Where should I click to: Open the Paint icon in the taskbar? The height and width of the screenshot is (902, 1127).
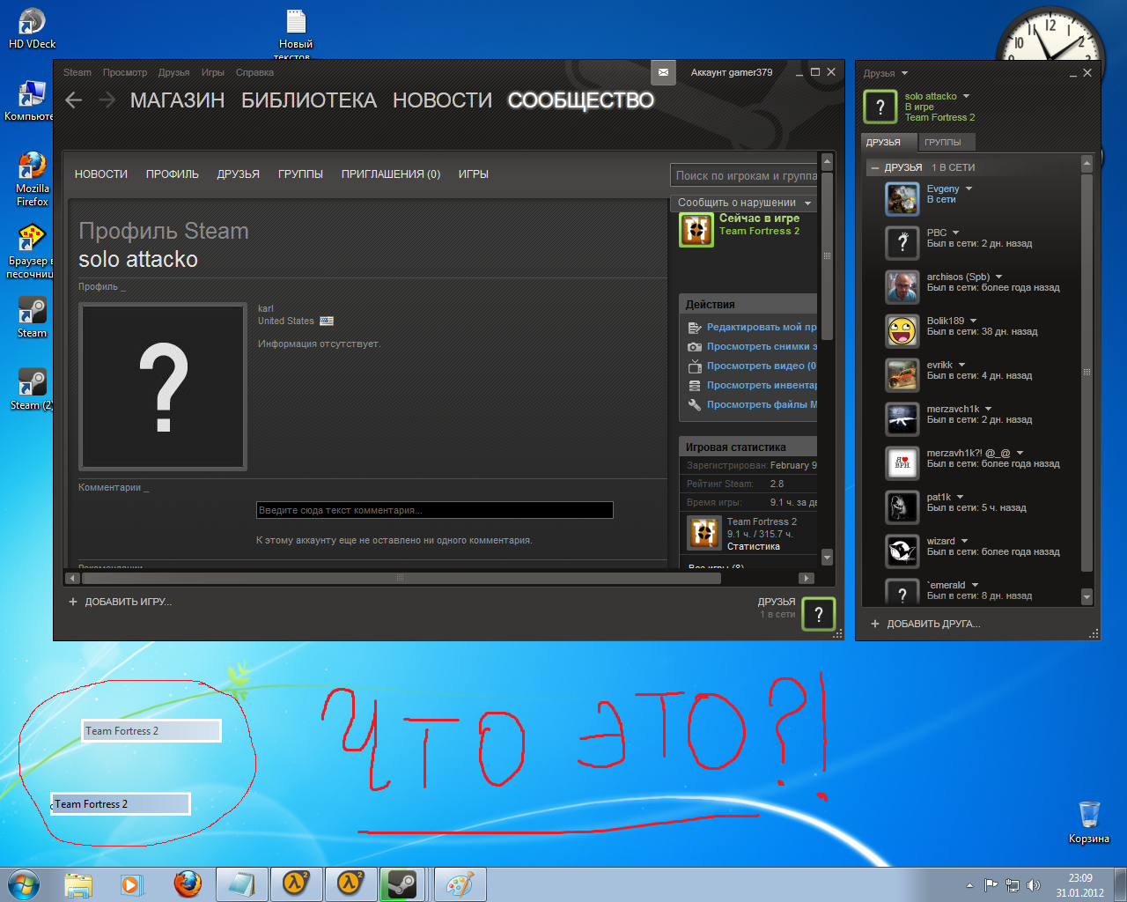click(460, 884)
